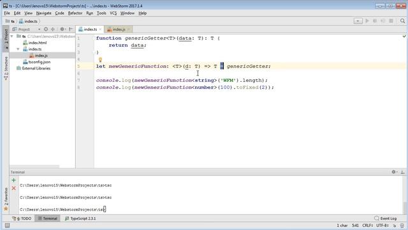
Task: Toggle the 2: Favorites side tab
Action: (x=6, y=199)
